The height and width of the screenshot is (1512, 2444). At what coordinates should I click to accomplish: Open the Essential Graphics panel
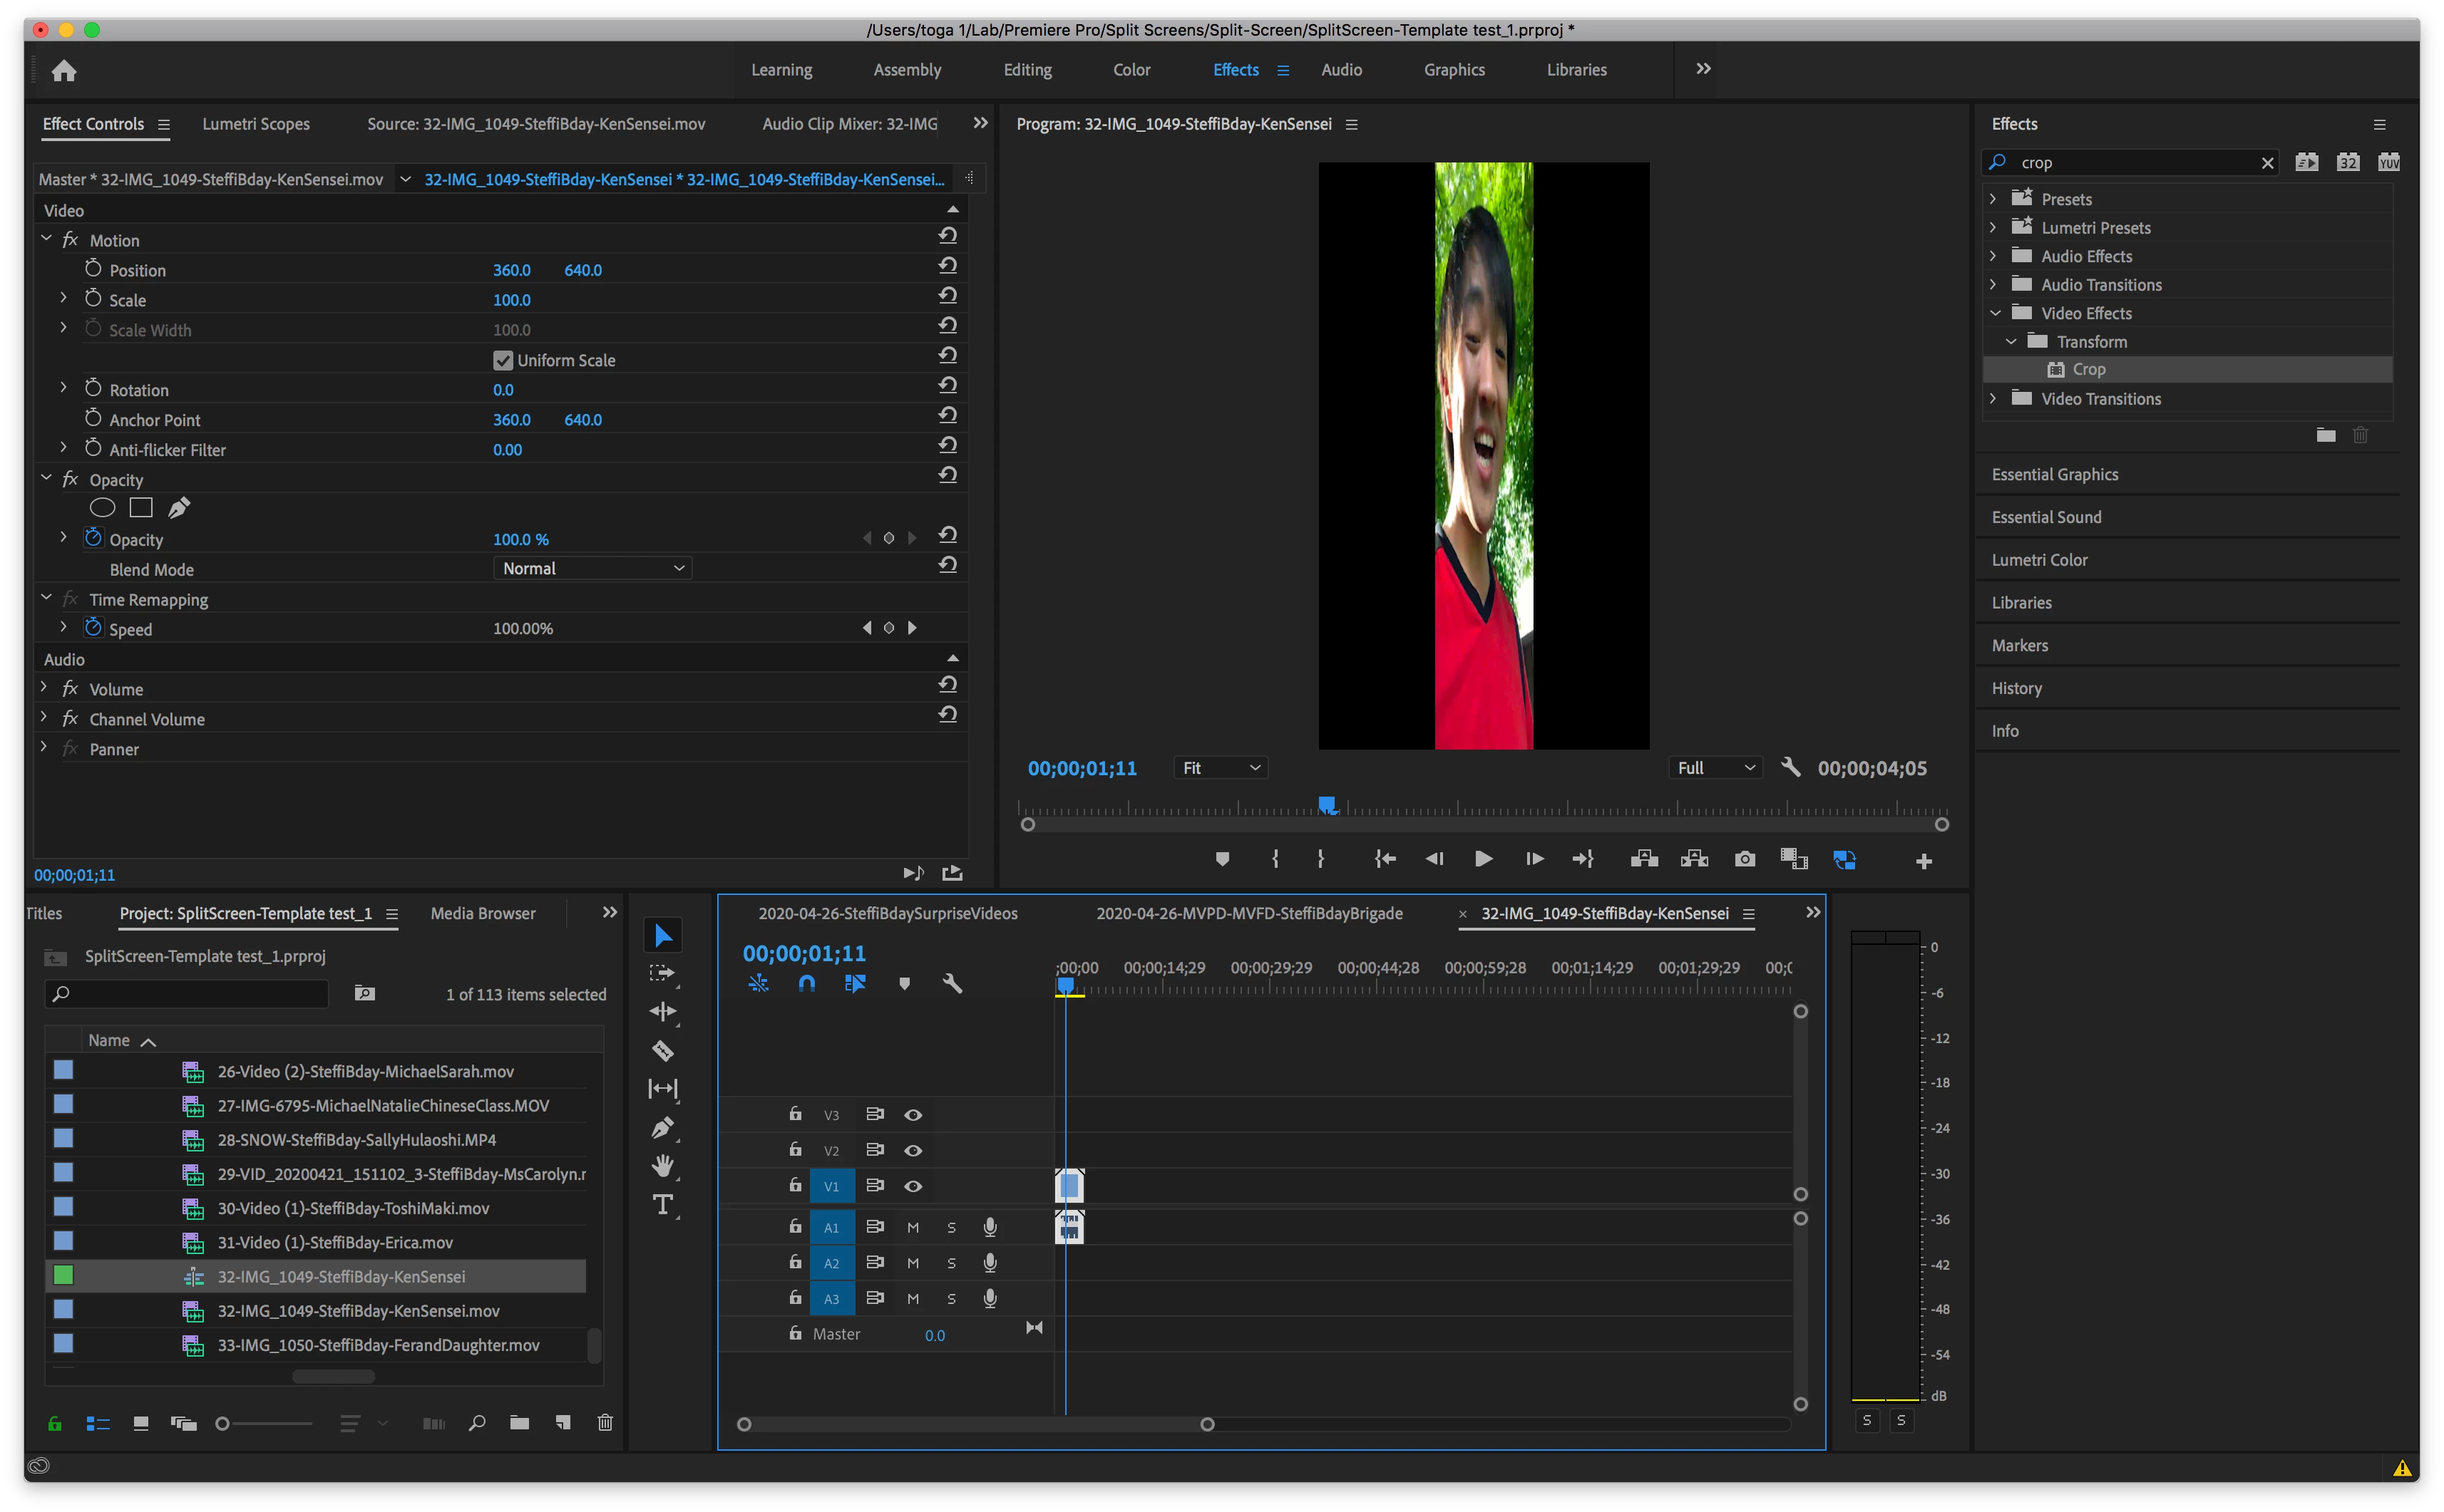[2055, 475]
